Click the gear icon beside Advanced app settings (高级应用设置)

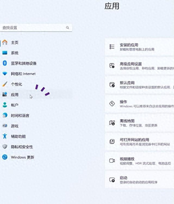click(x=112, y=66)
